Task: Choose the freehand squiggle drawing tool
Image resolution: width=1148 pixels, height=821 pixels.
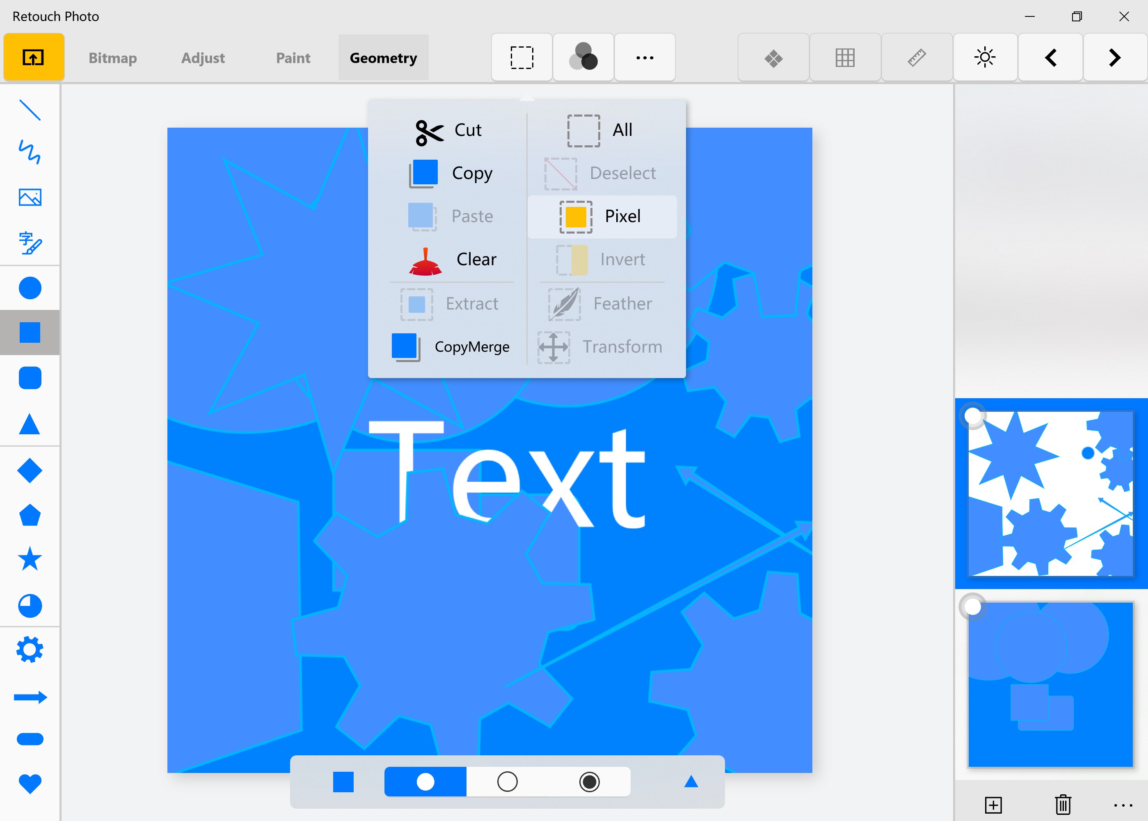Action: 30,152
